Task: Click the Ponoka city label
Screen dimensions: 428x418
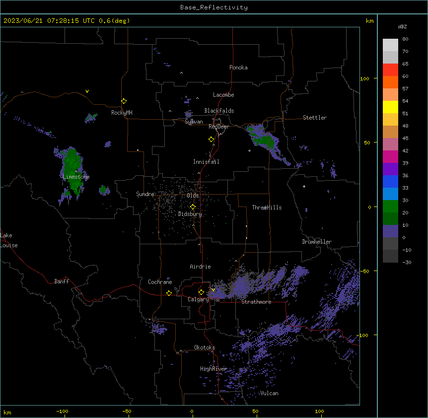Action: 238,68
